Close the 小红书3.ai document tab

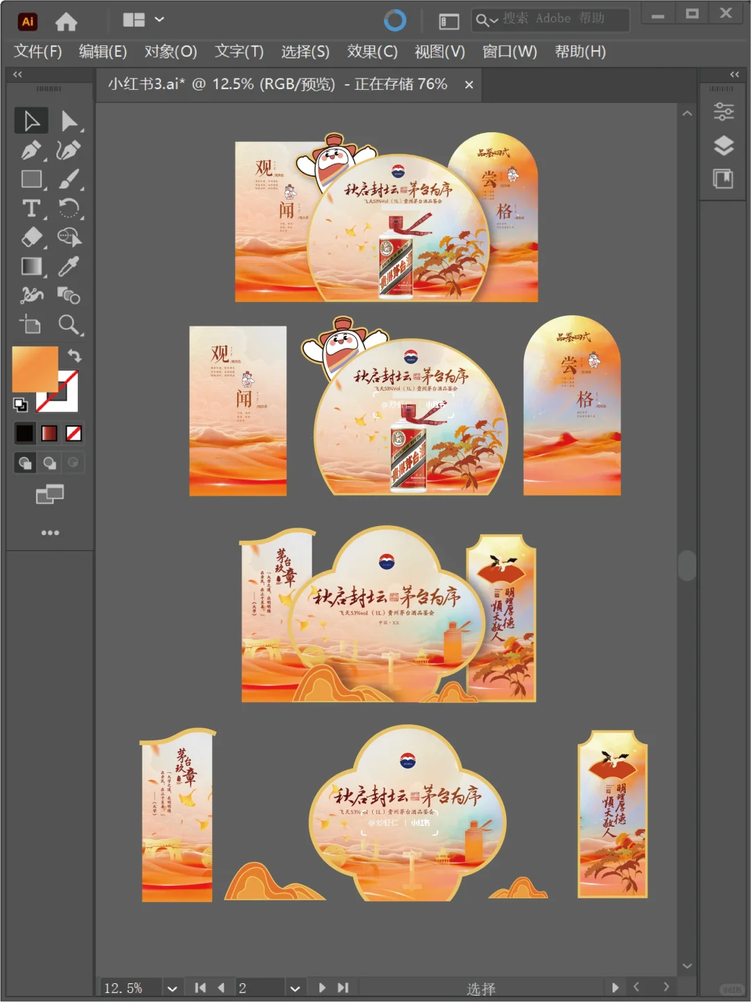coord(469,85)
